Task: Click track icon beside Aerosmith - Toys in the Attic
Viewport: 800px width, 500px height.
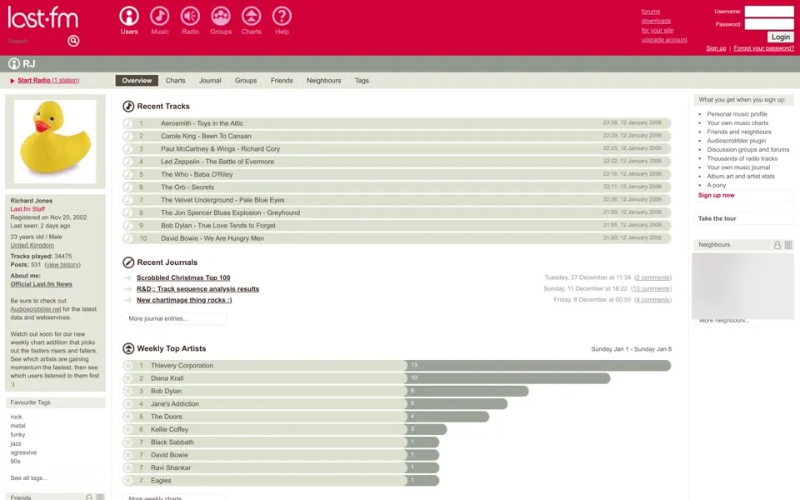Action: [x=128, y=123]
